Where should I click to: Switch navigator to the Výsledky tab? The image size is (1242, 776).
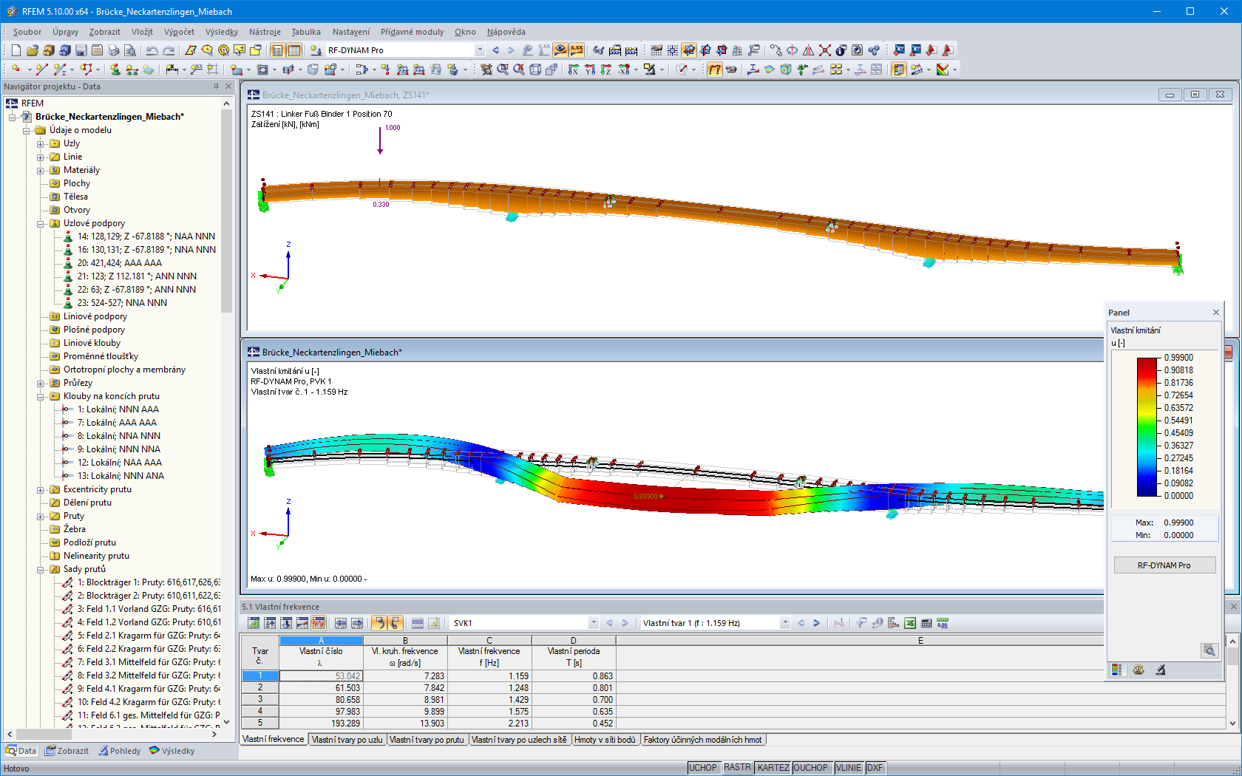[x=172, y=751]
